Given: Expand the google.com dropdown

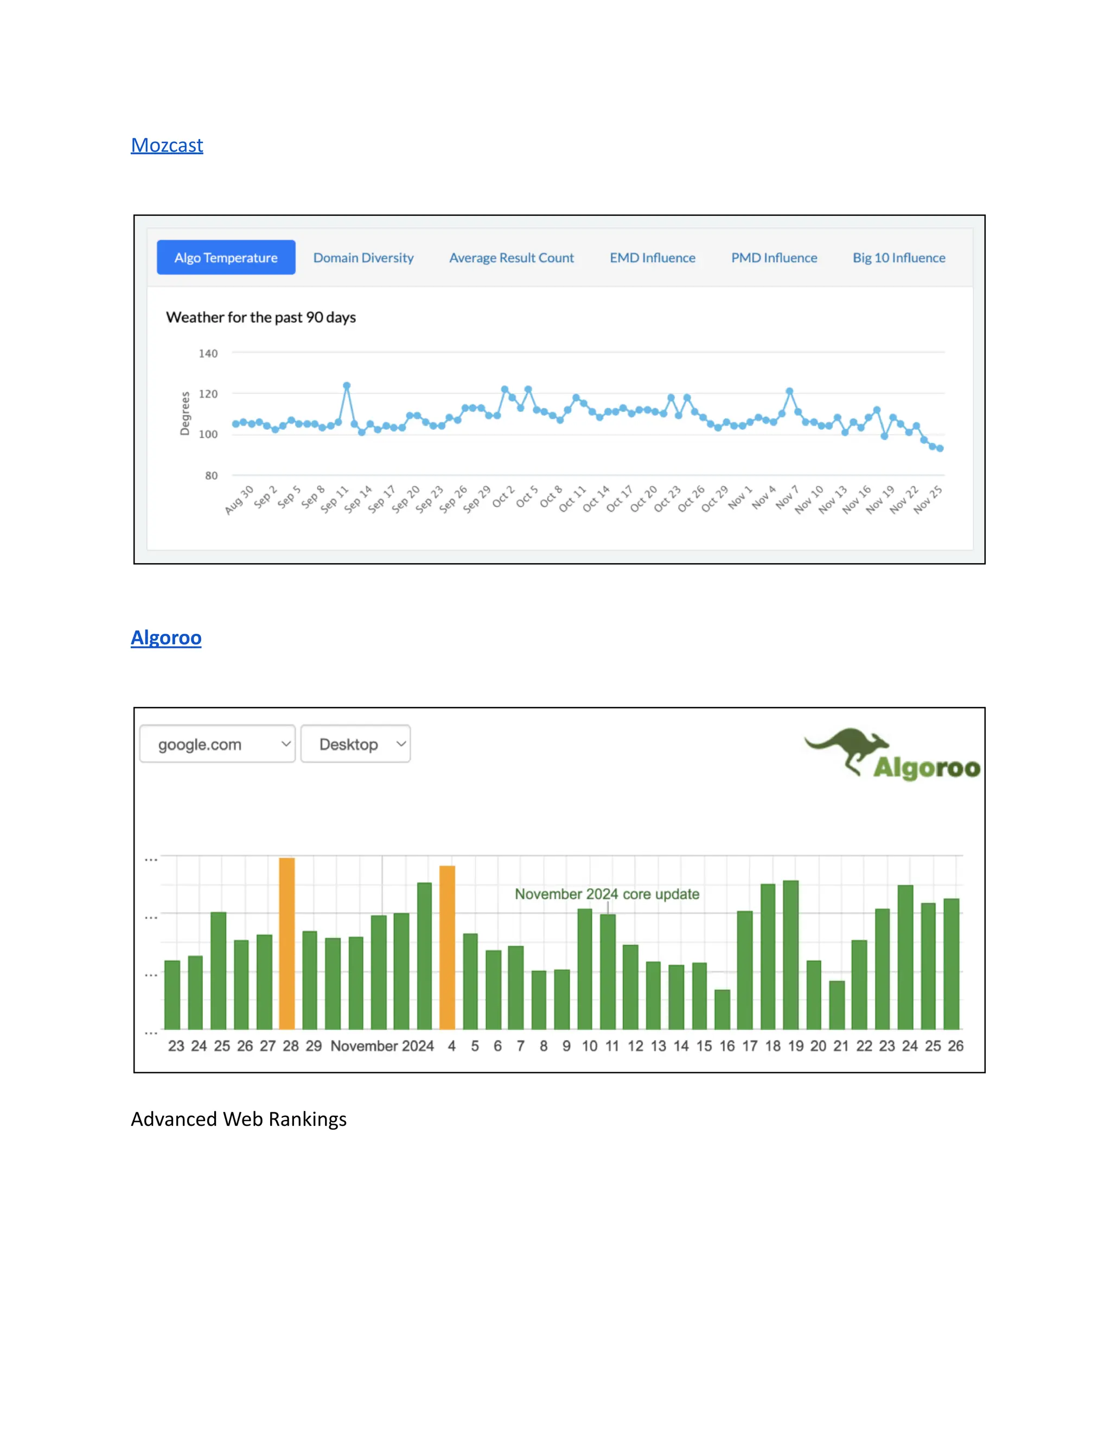Looking at the screenshot, I should [217, 744].
